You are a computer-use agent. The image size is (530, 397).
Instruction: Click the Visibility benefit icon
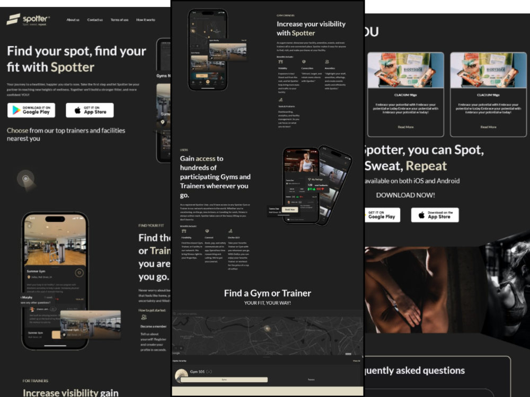(280, 62)
